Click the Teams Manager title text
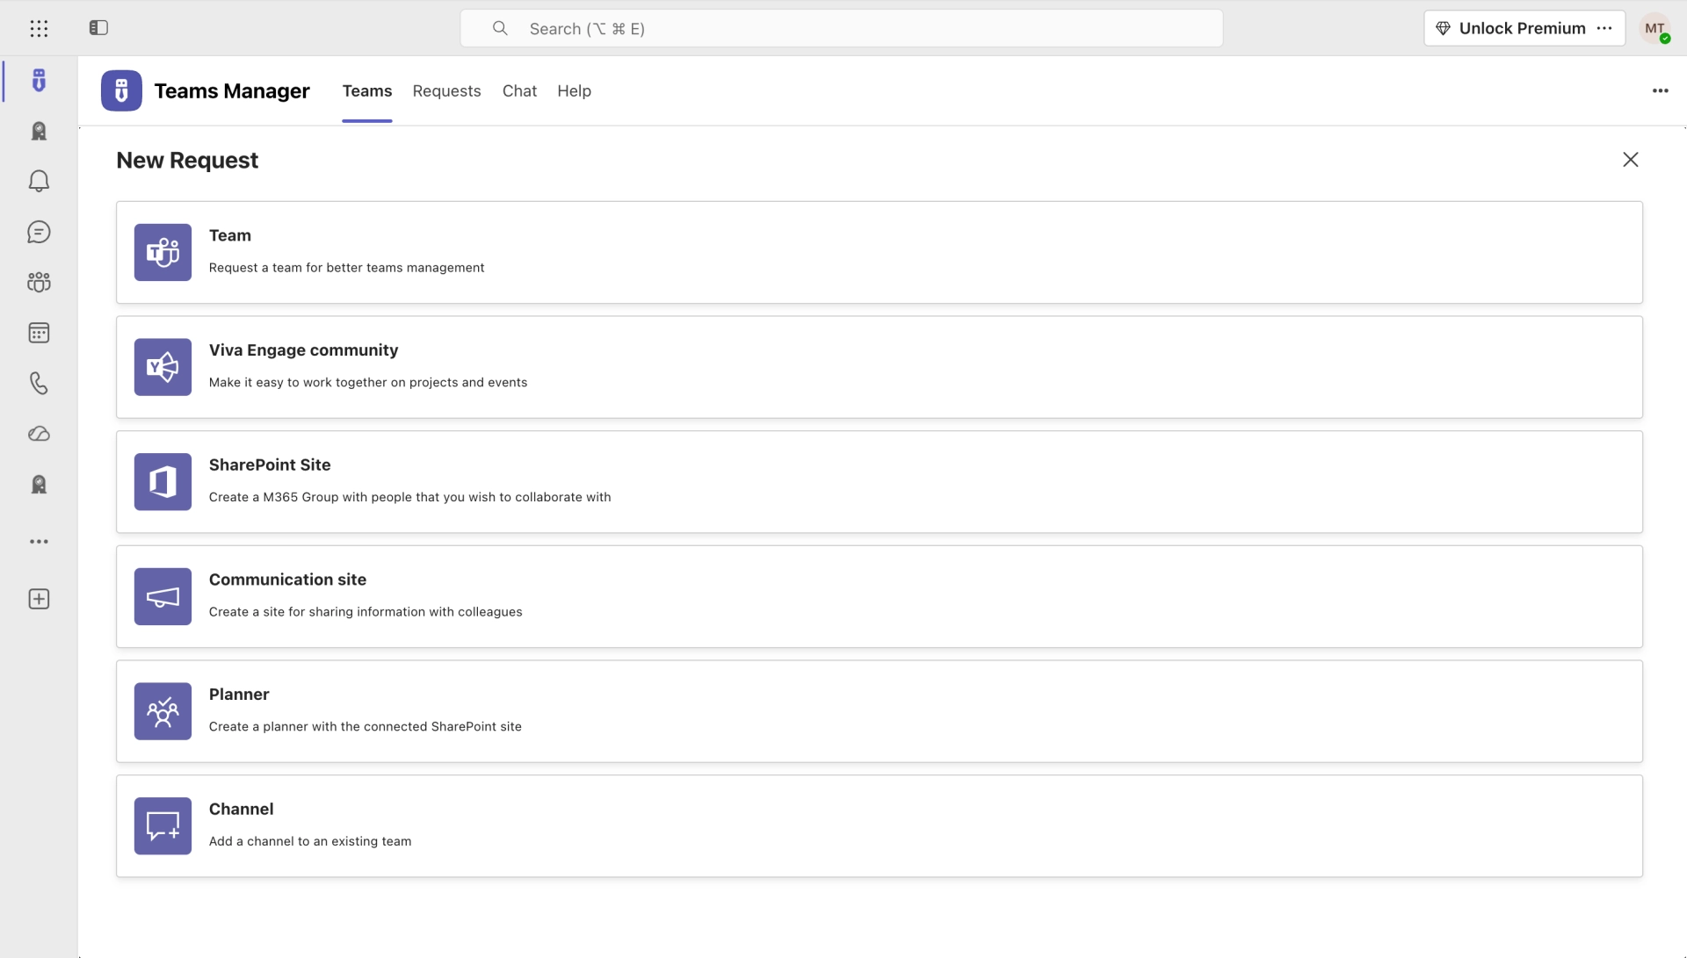1687x958 pixels. (232, 90)
